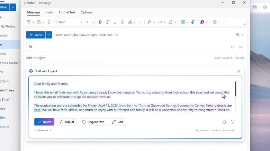Give thumbs up feedback on draft
The width and height of the screenshot is (270, 151).
coord(224,122)
